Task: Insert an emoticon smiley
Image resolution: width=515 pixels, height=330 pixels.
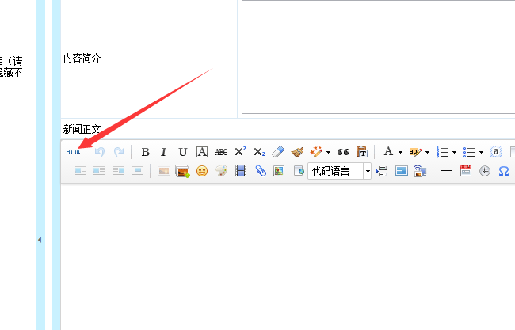Action: (202, 171)
